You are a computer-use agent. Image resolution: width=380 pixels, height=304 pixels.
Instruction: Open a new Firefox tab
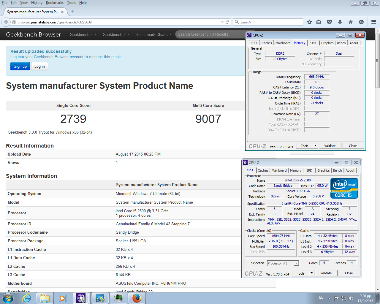72,12
